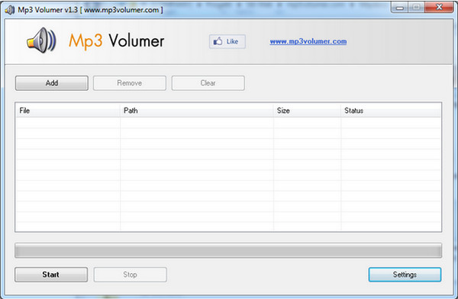Click the Clear button

click(x=208, y=83)
